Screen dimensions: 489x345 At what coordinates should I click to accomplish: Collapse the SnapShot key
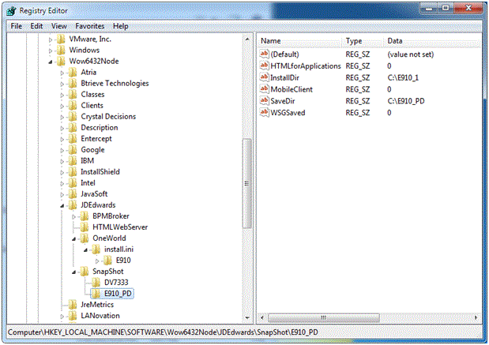(74, 272)
